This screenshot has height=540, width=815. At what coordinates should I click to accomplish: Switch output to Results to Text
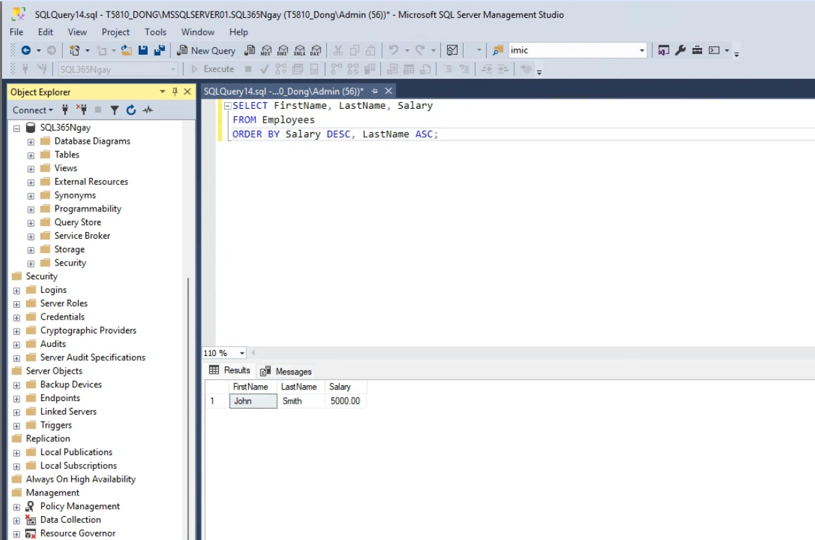click(x=392, y=69)
